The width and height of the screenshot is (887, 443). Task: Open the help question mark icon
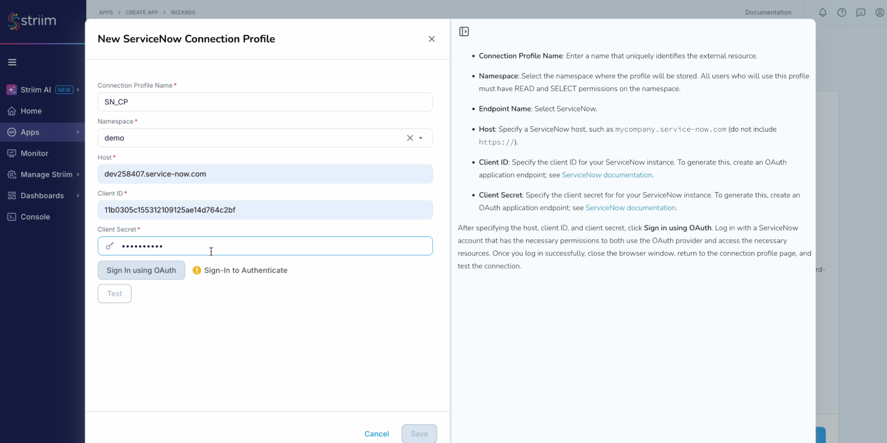[842, 12]
